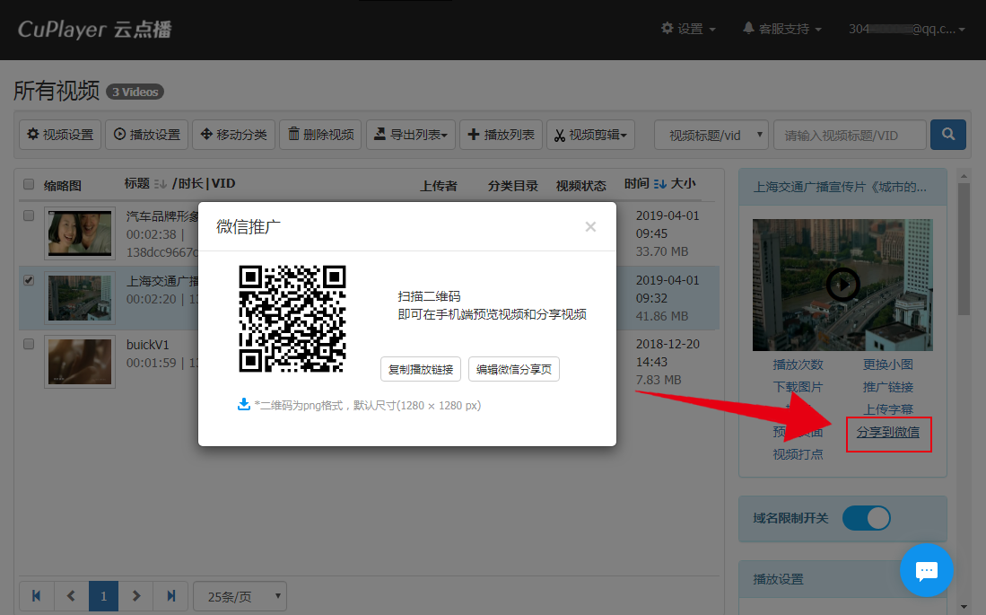Click the 视频状态 column header
The height and width of the screenshot is (615, 986).
(581, 186)
